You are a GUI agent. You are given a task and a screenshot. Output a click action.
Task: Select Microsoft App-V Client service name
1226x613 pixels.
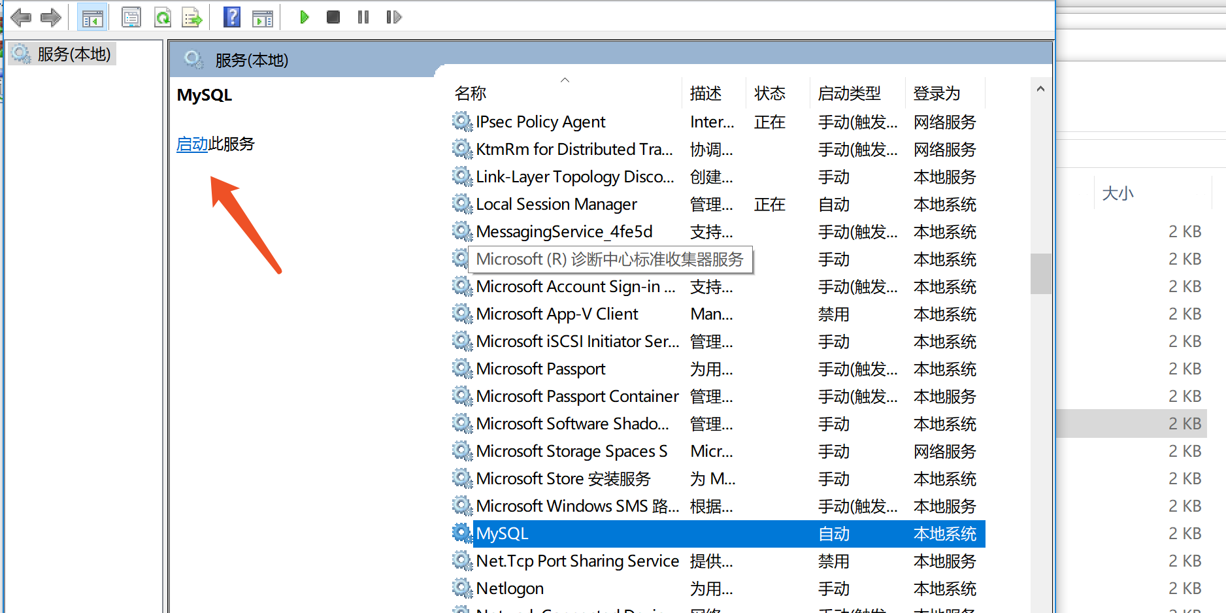557,314
